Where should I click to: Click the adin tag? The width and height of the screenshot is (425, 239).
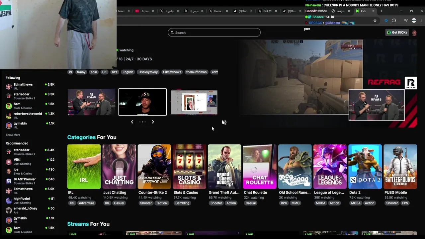(94, 72)
